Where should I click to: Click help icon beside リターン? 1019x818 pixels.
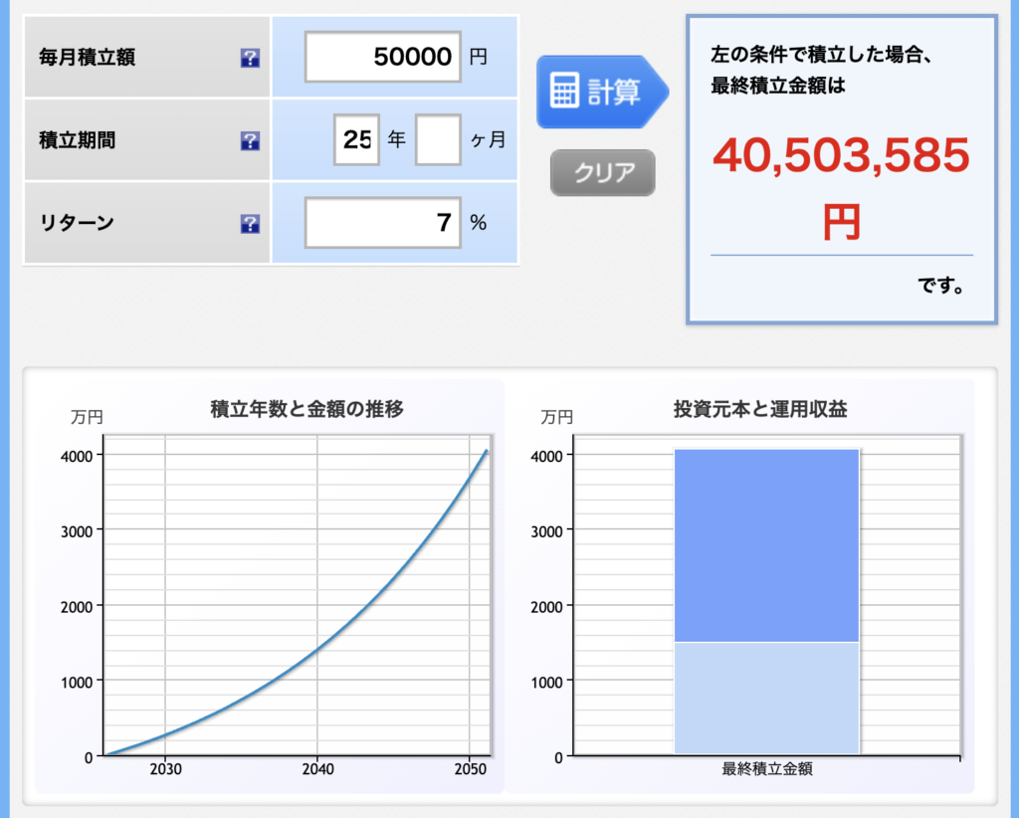click(x=250, y=224)
